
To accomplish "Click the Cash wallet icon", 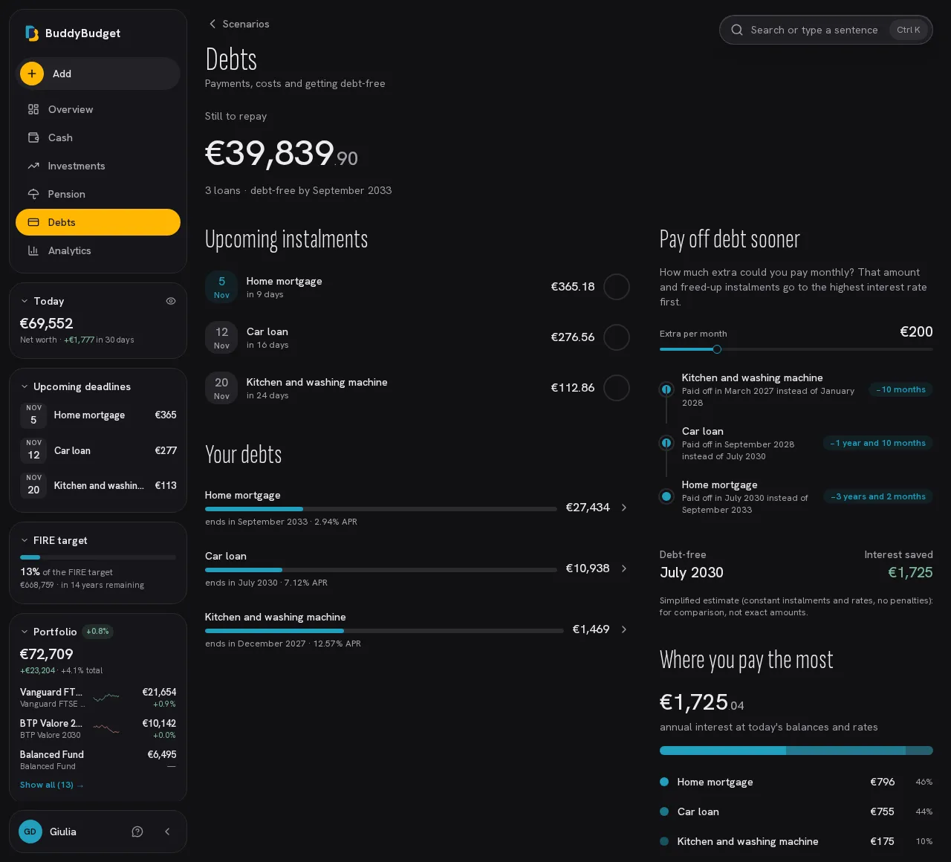I will pos(33,137).
